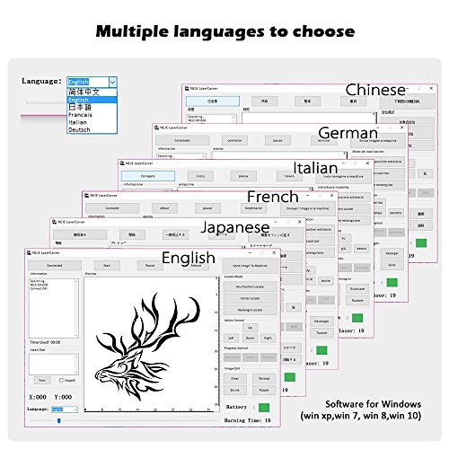The height and width of the screenshot is (449, 449).
Task: Choose Center Locate in English window
Action: (250, 298)
